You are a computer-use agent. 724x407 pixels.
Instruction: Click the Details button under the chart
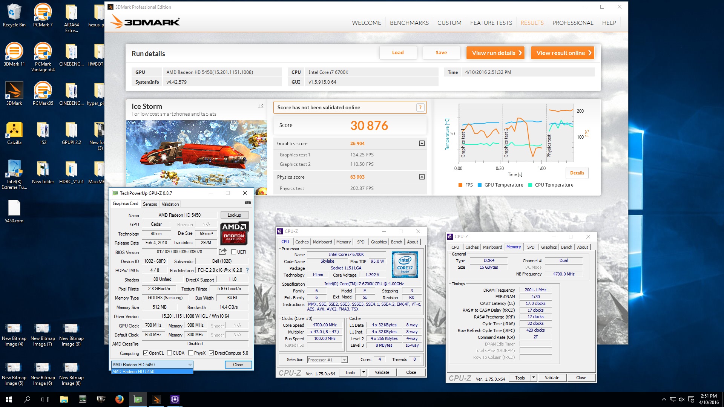(x=577, y=173)
